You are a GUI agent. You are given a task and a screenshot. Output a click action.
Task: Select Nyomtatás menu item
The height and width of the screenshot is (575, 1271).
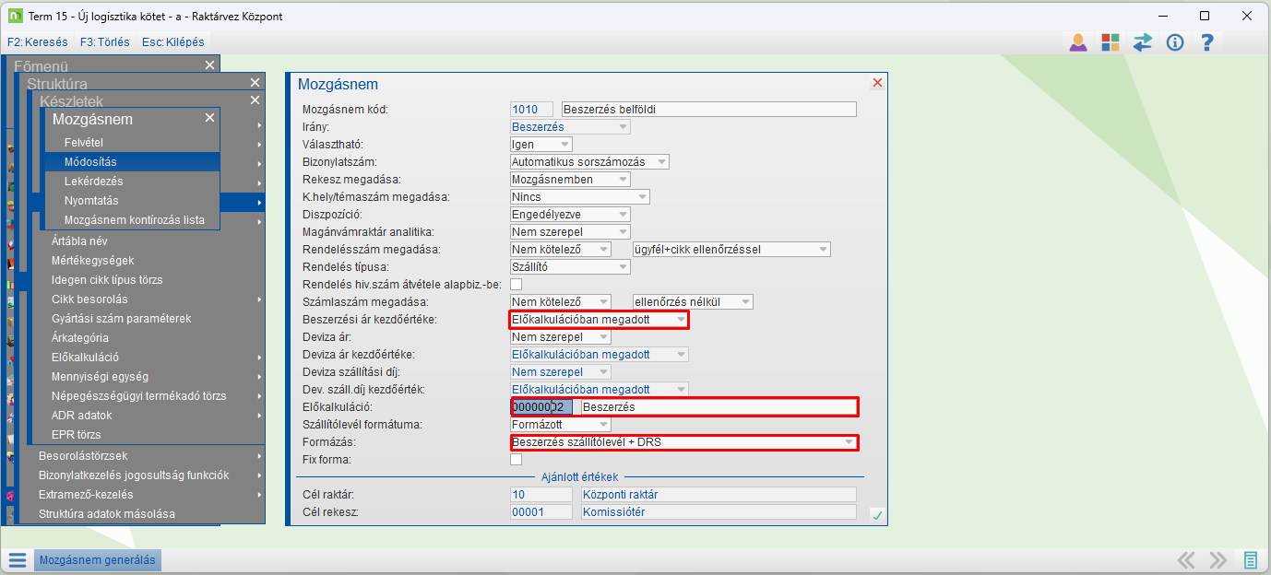[133, 201]
